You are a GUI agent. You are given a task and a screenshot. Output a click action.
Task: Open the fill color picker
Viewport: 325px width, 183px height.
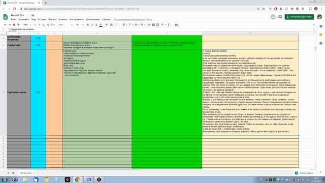click(107, 25)
